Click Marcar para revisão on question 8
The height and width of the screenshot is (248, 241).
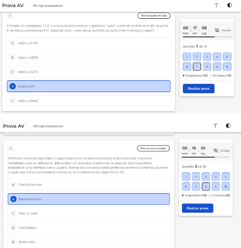tap(153, 148)
